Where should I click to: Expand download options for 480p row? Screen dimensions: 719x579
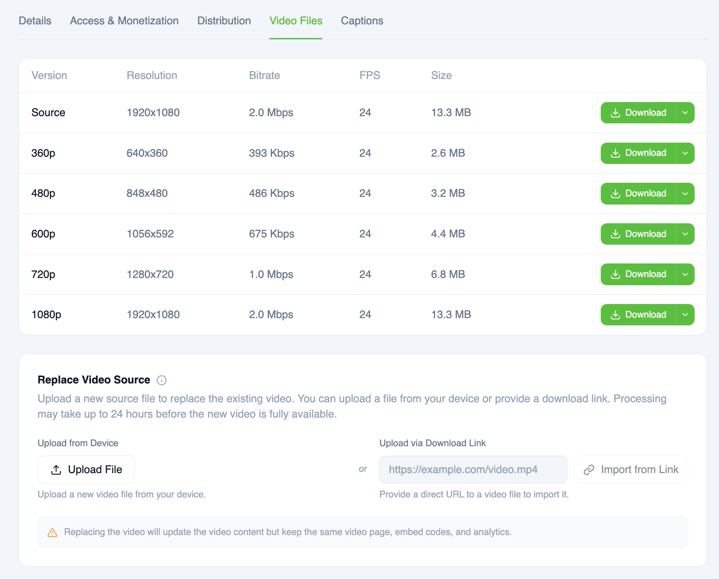(685, 193)
